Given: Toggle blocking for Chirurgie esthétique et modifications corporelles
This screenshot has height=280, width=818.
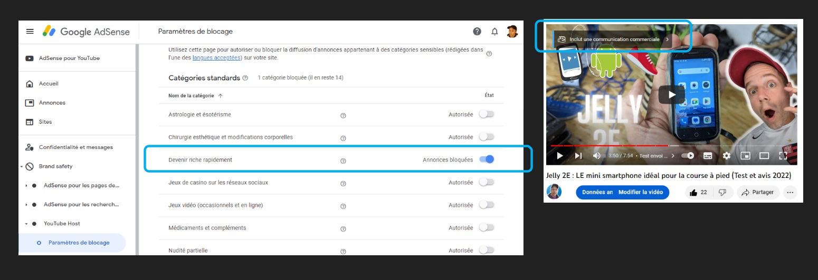Looking at the screenshot, I should (486, 137).
